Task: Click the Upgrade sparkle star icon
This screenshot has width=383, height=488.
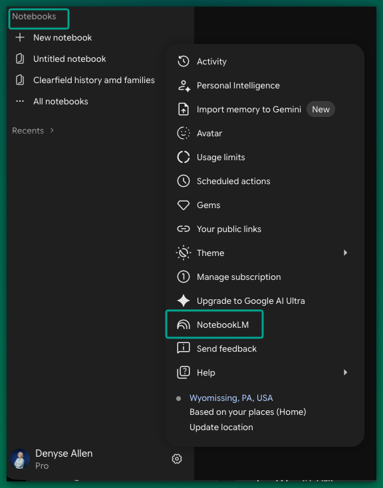Action: click(x=184, y=301)
